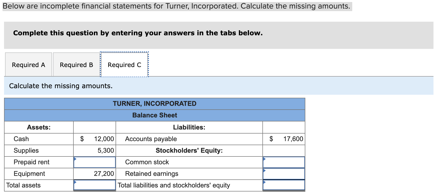Select the Supplies amount 5,300
Image resolution: width=435 pixels, height=193 pixels.
tap(106, 150)
